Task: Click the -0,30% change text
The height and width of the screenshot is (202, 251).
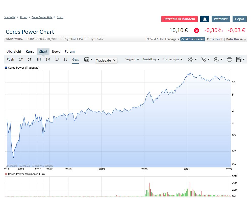Action: coord(213,30)
